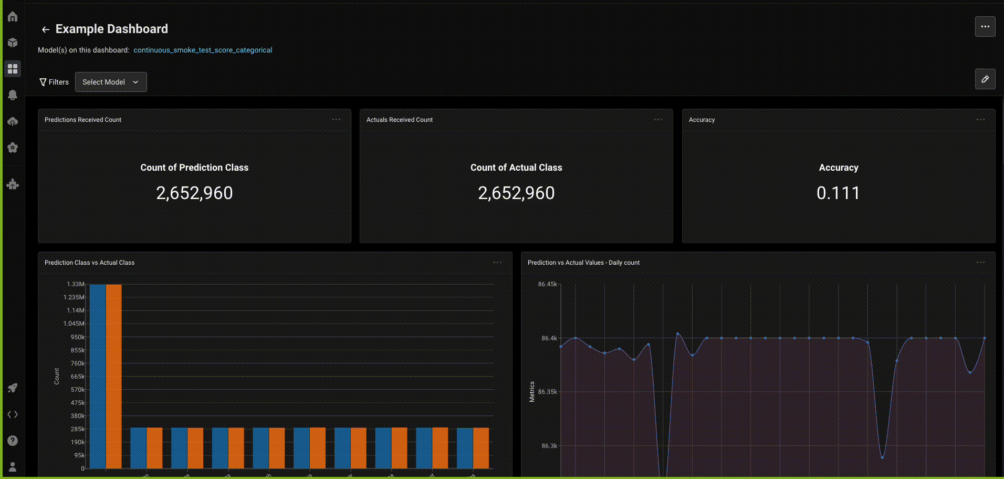This screenshot has height=479, width=1004.
Task: Open the rocket get-started icon
Action: tap(13, 388)
